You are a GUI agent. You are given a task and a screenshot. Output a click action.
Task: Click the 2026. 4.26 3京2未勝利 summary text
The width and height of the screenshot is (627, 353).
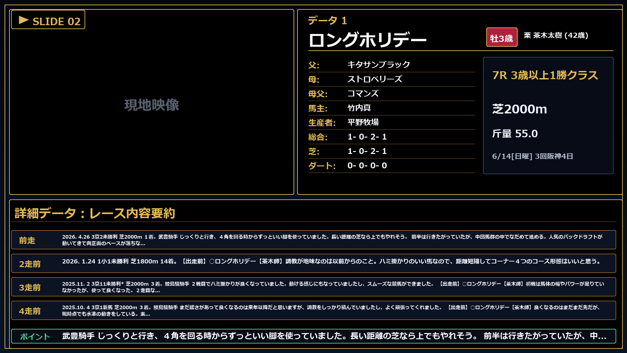pyautogui.click(x=332, y=240)
